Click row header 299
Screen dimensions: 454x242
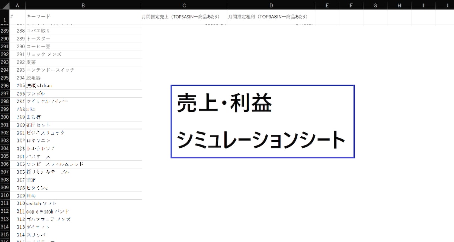tap(5, 109)
